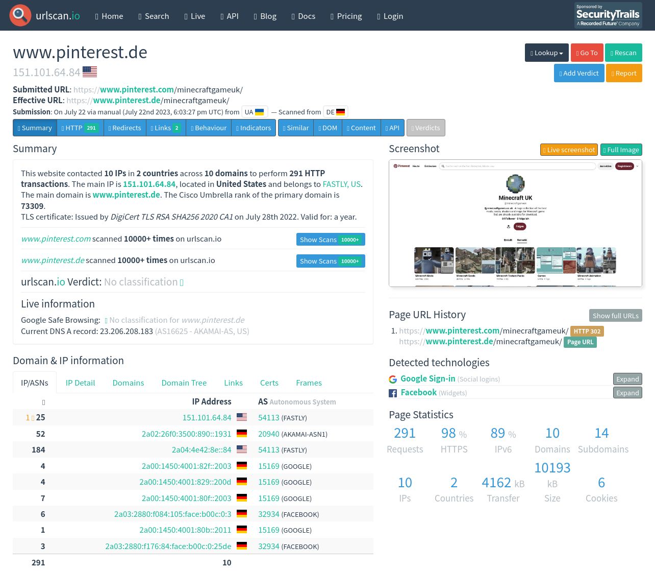This screenshot has width=655, height=571.
Task: Click the Facebook logo in Detected technologies
Action: tap(393, 393)
